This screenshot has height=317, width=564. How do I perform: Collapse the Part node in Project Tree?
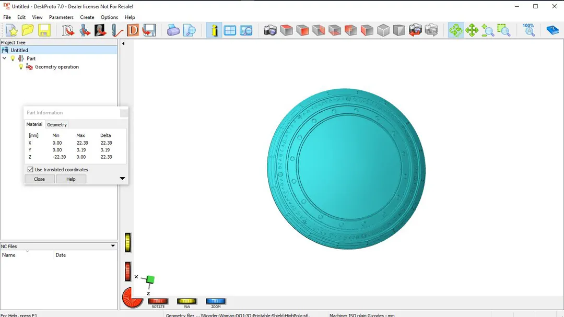4,58
